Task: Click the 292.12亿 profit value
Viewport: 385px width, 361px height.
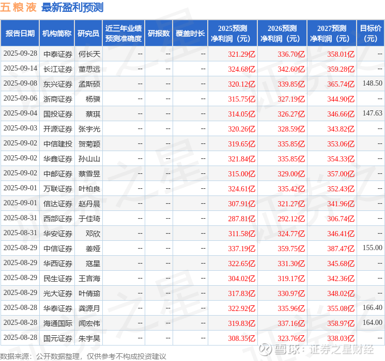Action: point(291,218)
